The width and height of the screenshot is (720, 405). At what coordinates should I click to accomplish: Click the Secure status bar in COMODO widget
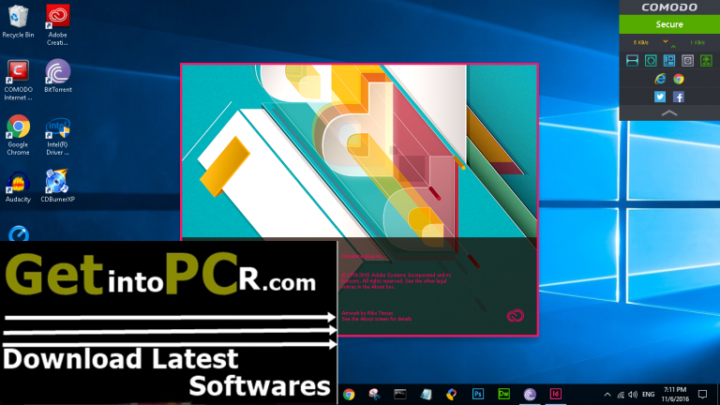tap(669, 24)
